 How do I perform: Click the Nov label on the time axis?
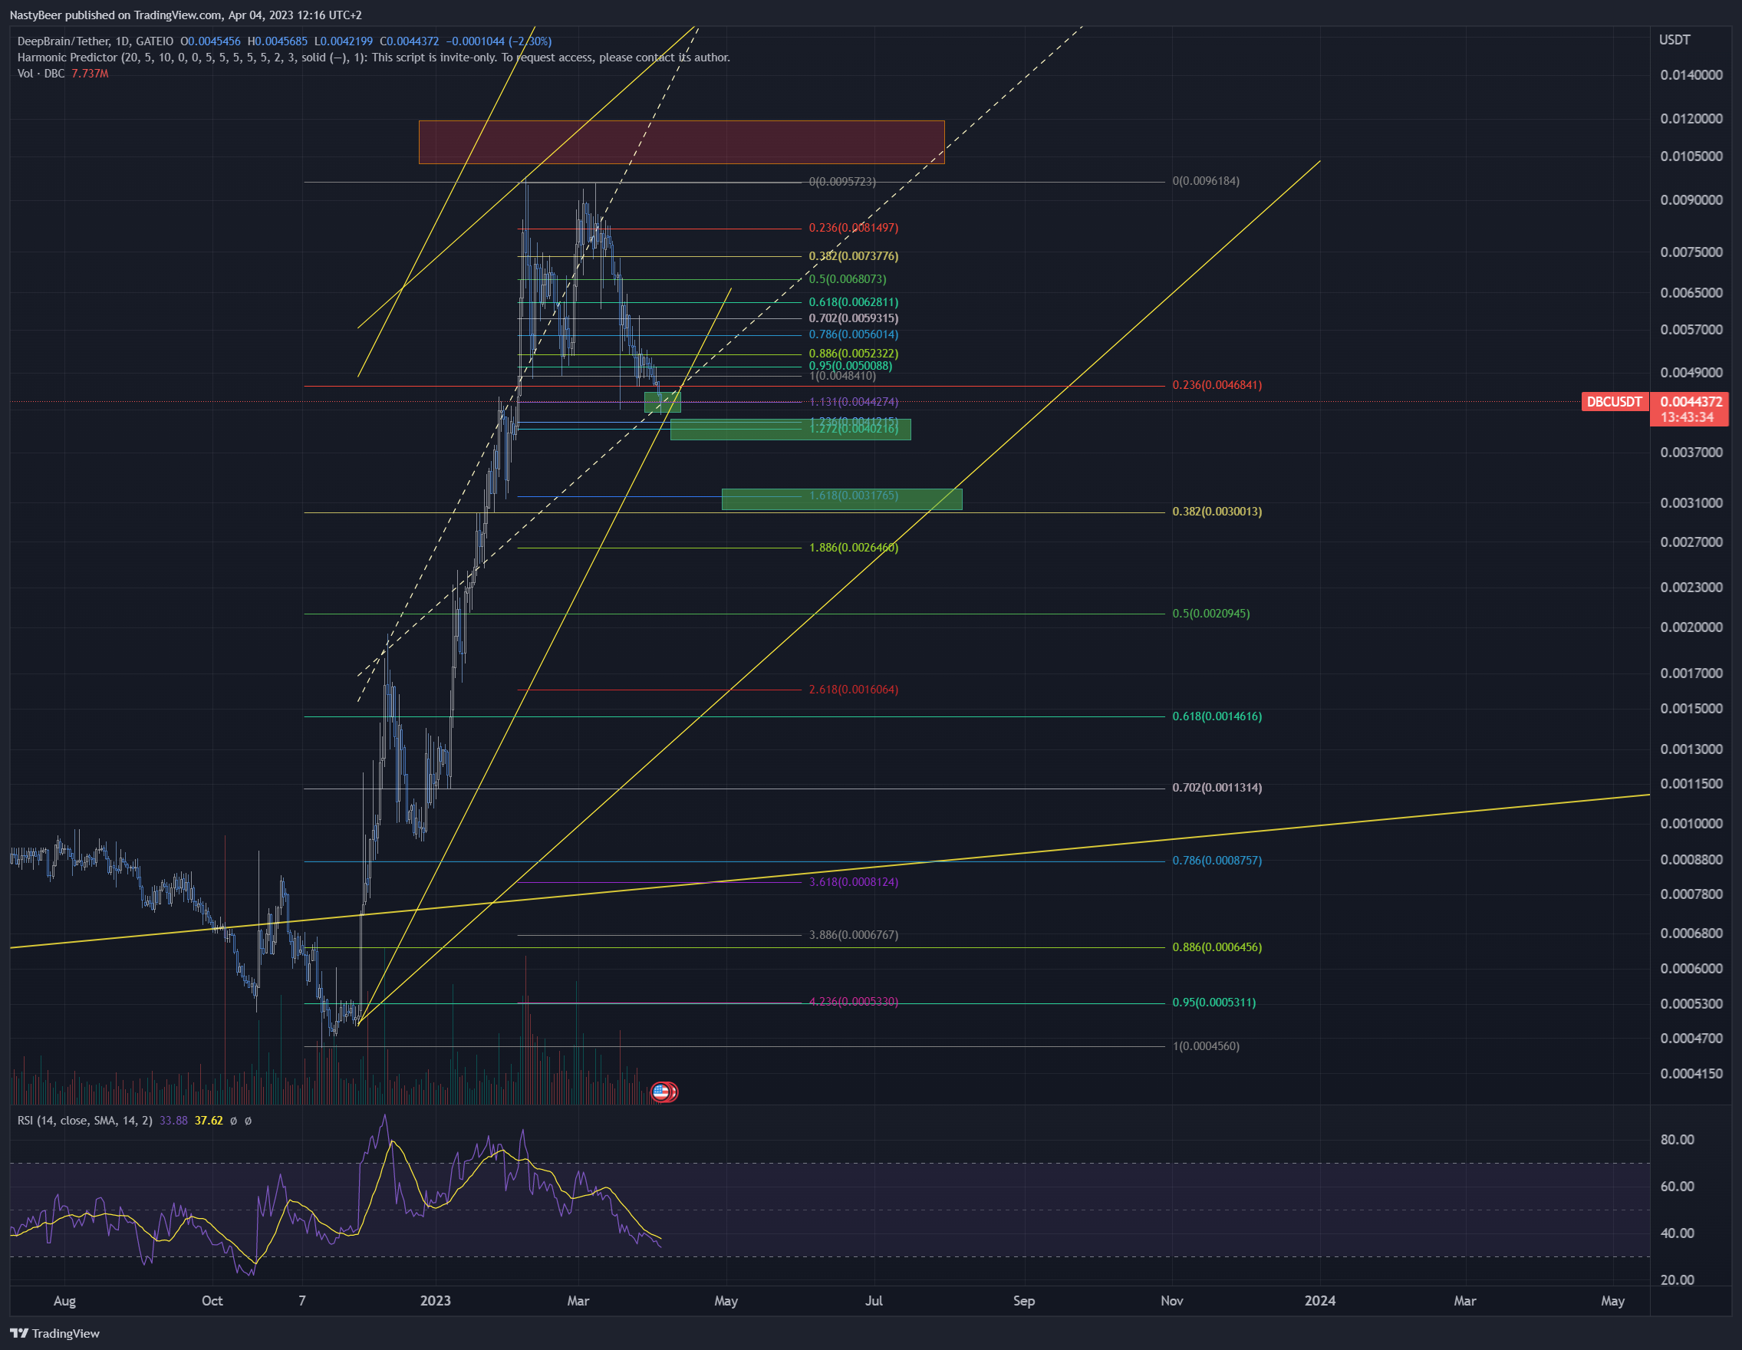point(1172,1301)
